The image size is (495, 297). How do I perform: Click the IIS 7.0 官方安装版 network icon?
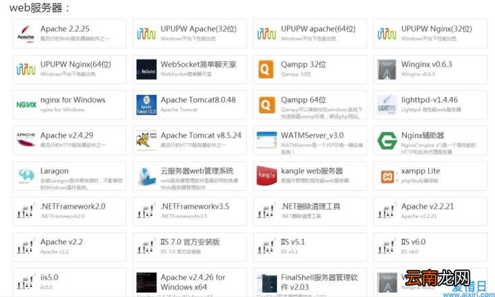(145, 246)
